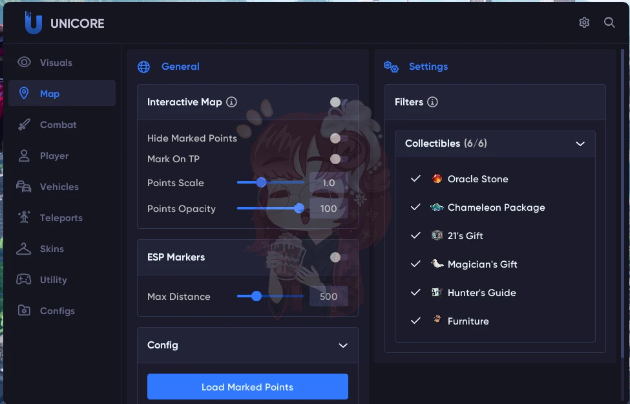Select the Chameleon Package icon

pyautogui.click(x=437, y=207)
